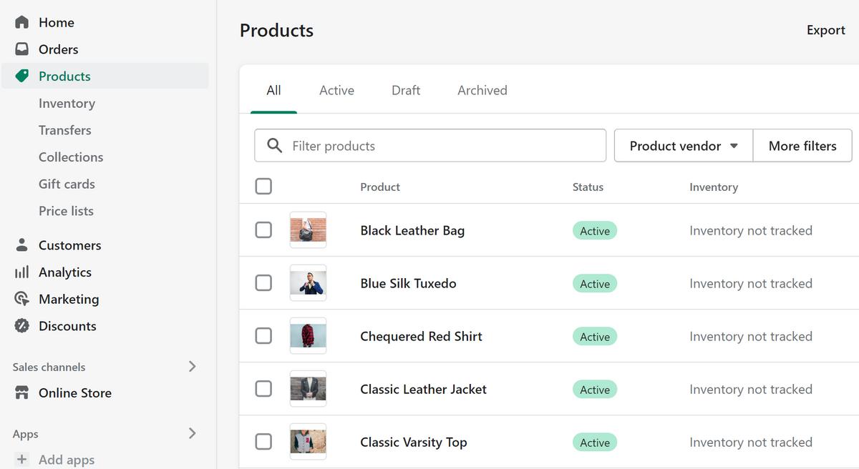The width and height of the screenshot is (859, 469).
Task: Open Online Store from the sales channels list
Action: (74, 393)
